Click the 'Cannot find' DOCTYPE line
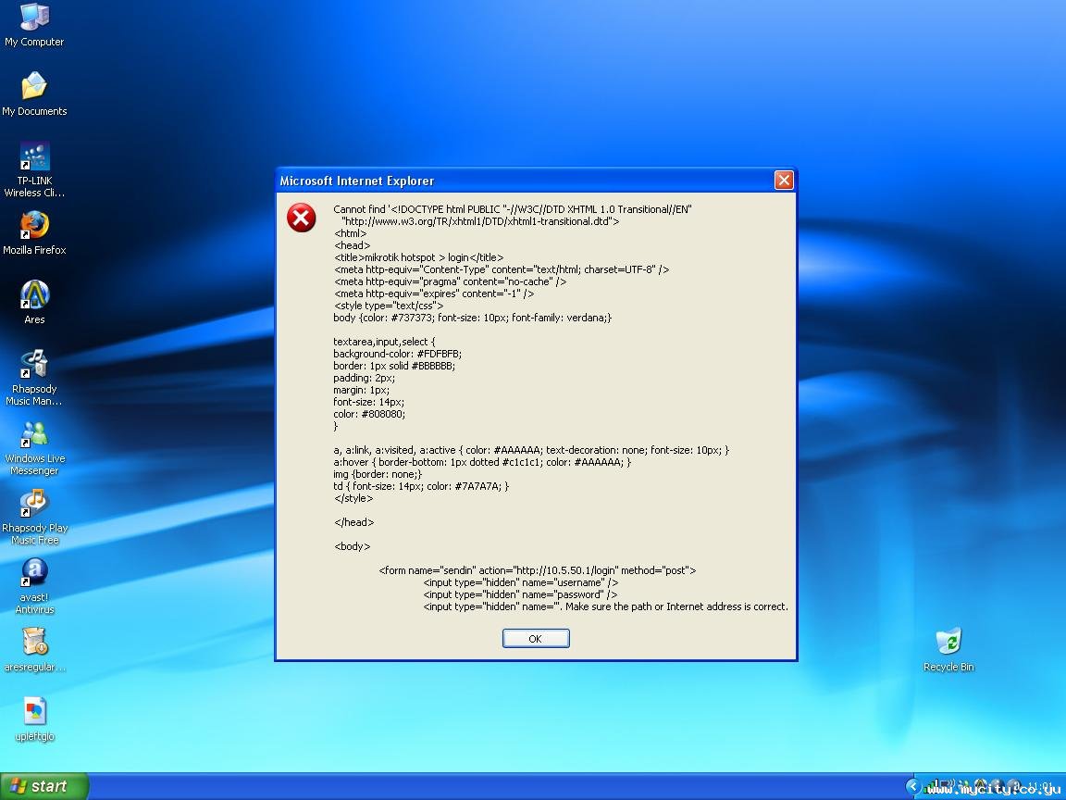 point(513,209)
